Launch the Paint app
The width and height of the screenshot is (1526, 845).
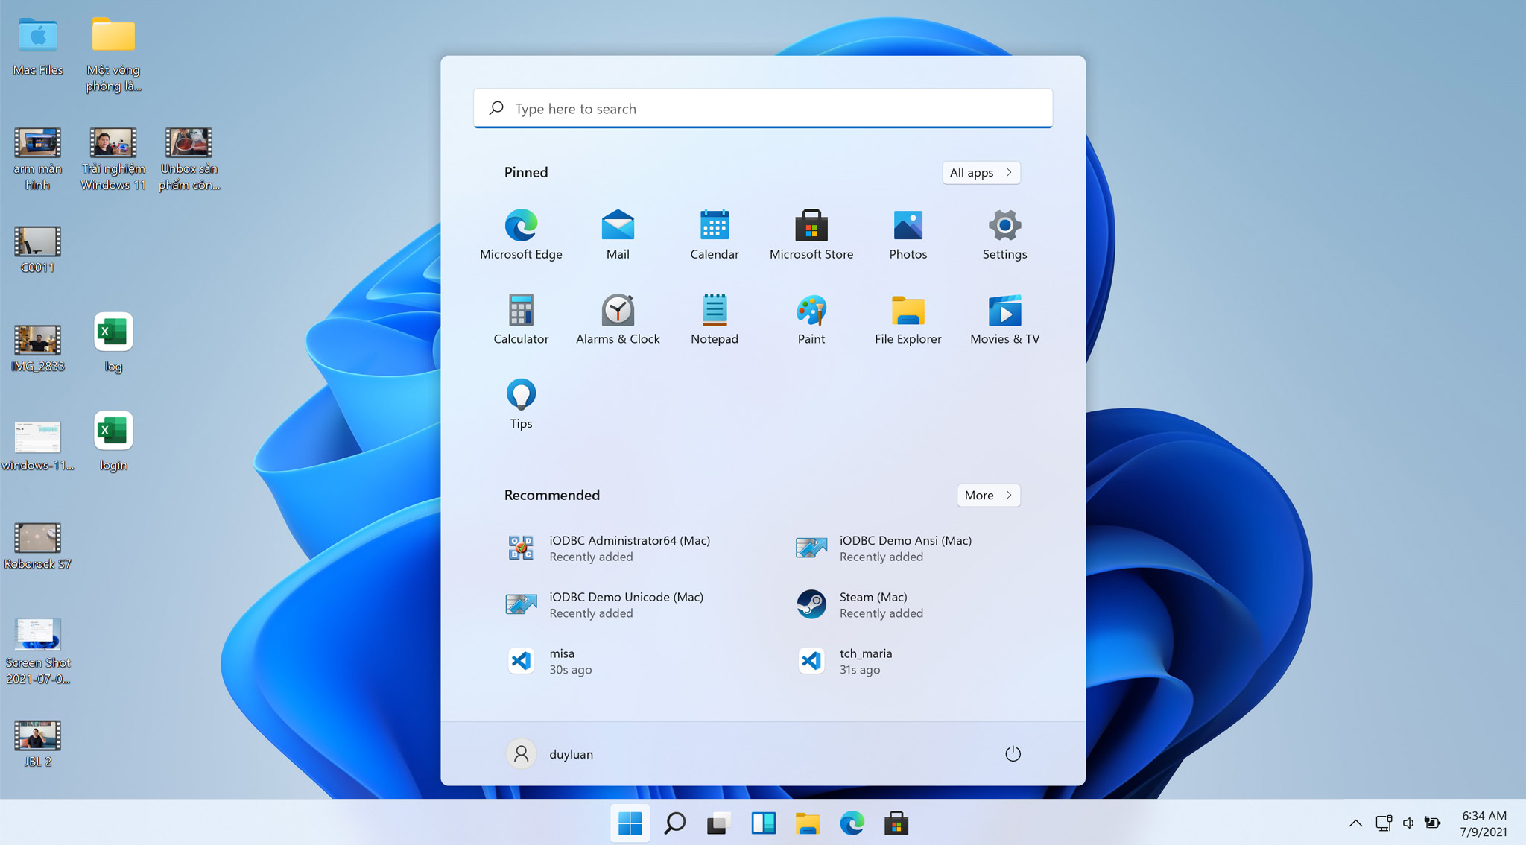[x=811, y=319]
